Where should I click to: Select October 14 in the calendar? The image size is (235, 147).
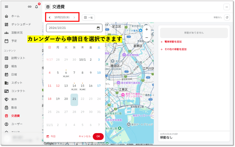74,86
